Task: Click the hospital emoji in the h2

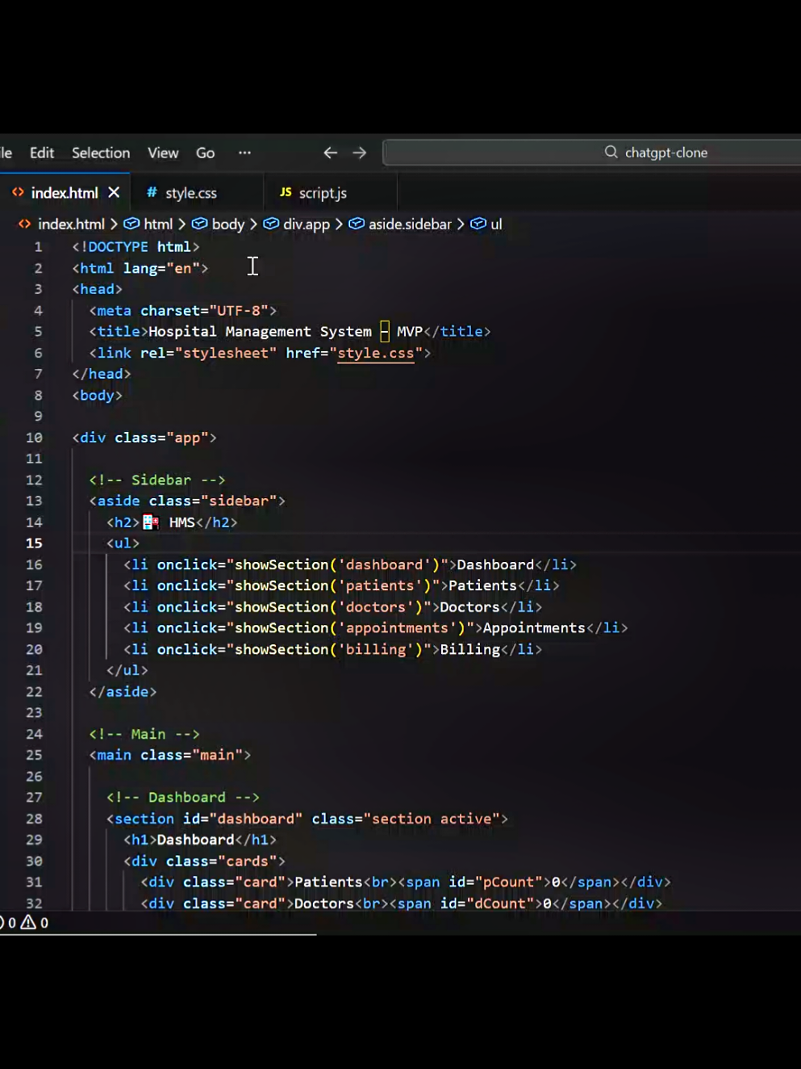Action: [151, 522]
